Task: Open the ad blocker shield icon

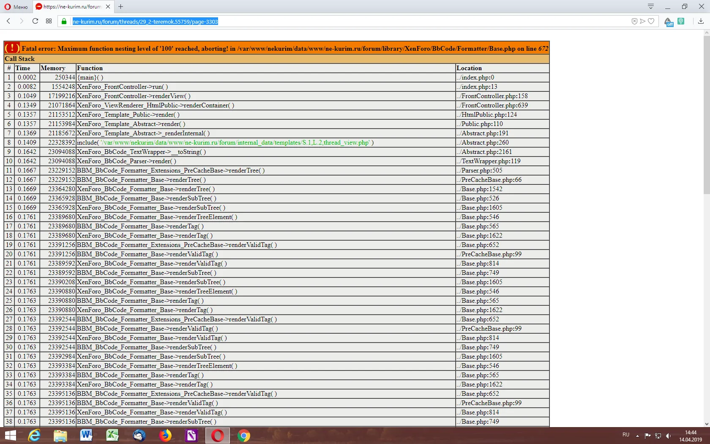Action: 634,21
